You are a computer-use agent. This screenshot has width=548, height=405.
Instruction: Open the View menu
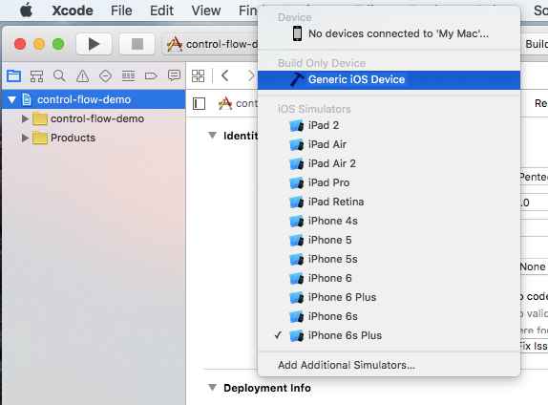coord(206,11)
